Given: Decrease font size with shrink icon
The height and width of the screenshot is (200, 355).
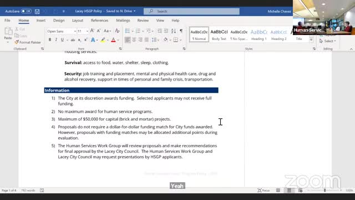Looking at the screenshot, I should tap(99, 31).
